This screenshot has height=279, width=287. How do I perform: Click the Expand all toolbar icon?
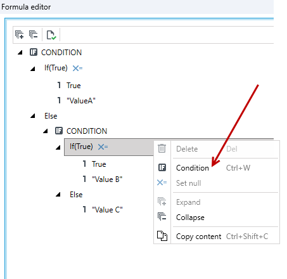point(20,35)
